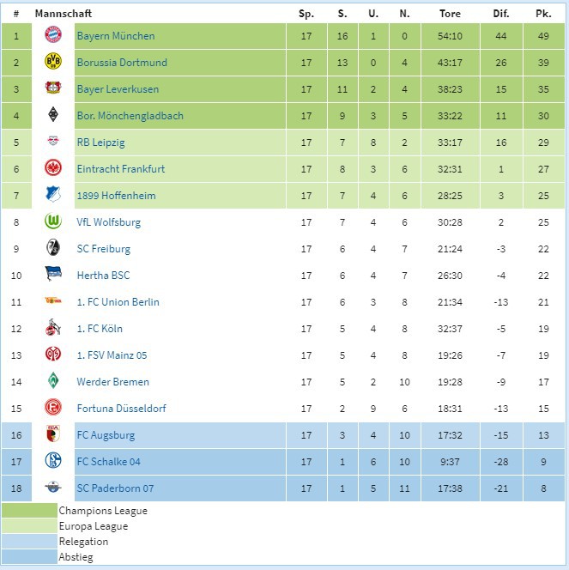Click the Tore column header
The image size is (569, 570).
coord(450,14)
